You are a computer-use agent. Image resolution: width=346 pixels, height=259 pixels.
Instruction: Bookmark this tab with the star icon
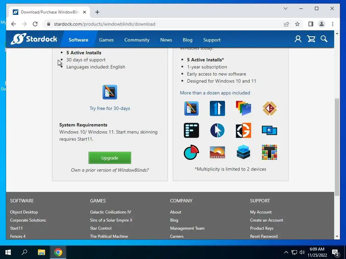pyautogui.click(x=297, y=24)
